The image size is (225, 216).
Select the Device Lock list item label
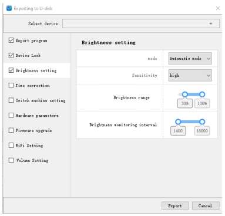[x=28, y=56]
